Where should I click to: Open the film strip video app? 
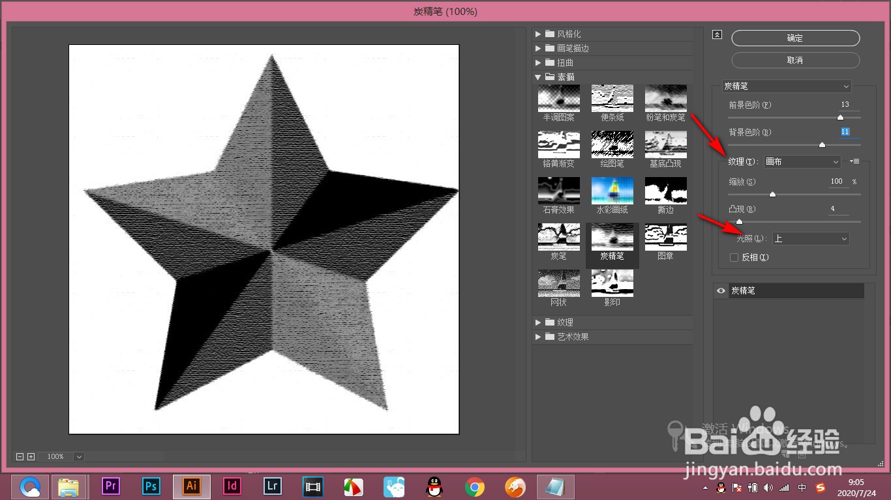[313, 486]
